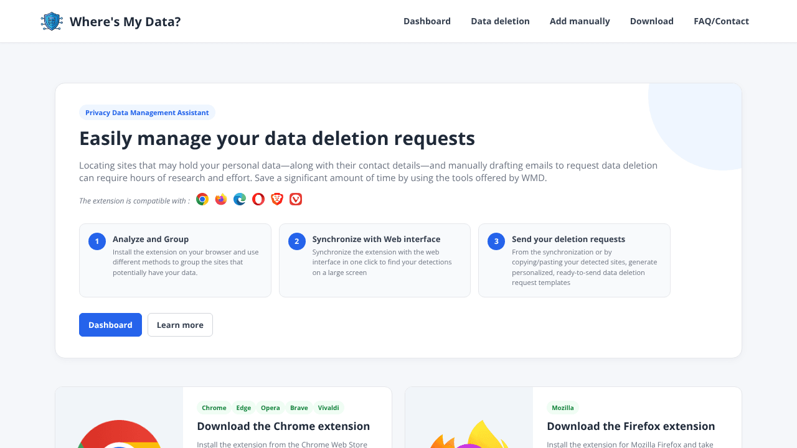Image resolution: width=797 pixels, height=448 pixels.
Task: Click the Where's My Data? site title
Action: (125, 22)
